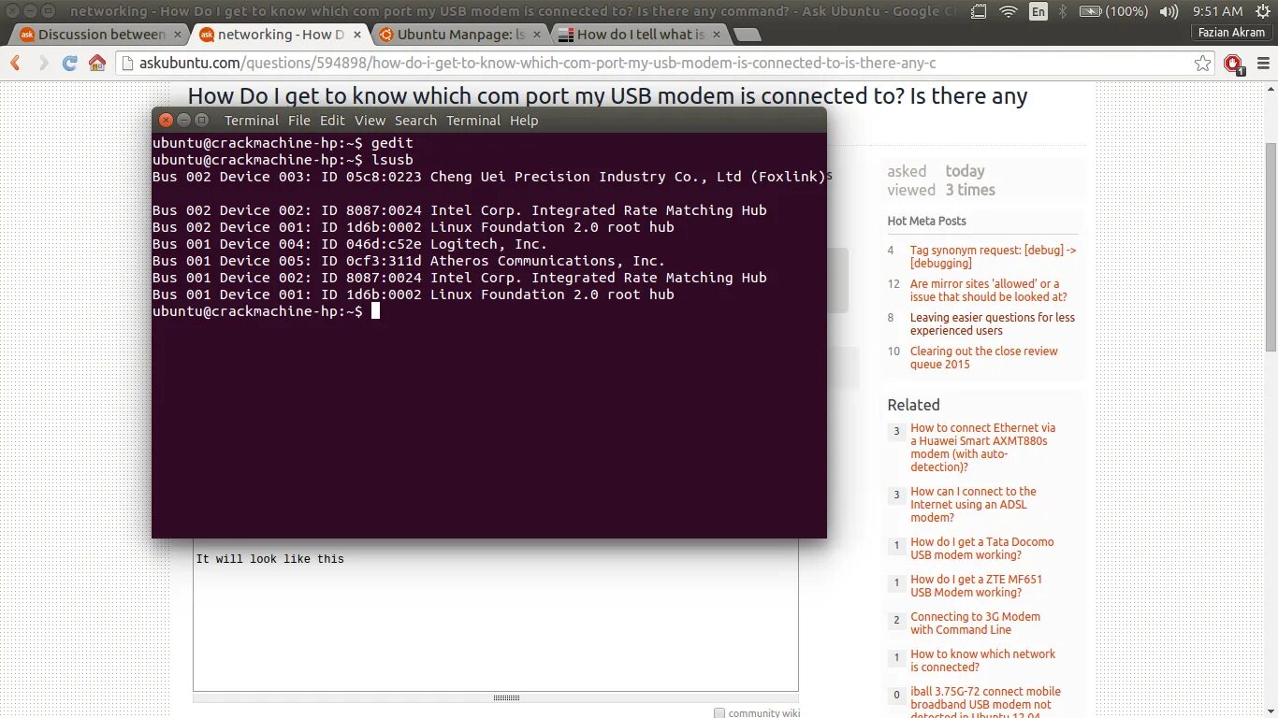
Task: Check the battery indicator showing 100%
Action: 1113,11
